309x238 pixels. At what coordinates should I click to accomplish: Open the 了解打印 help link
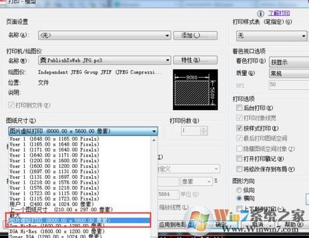point(279,13)
